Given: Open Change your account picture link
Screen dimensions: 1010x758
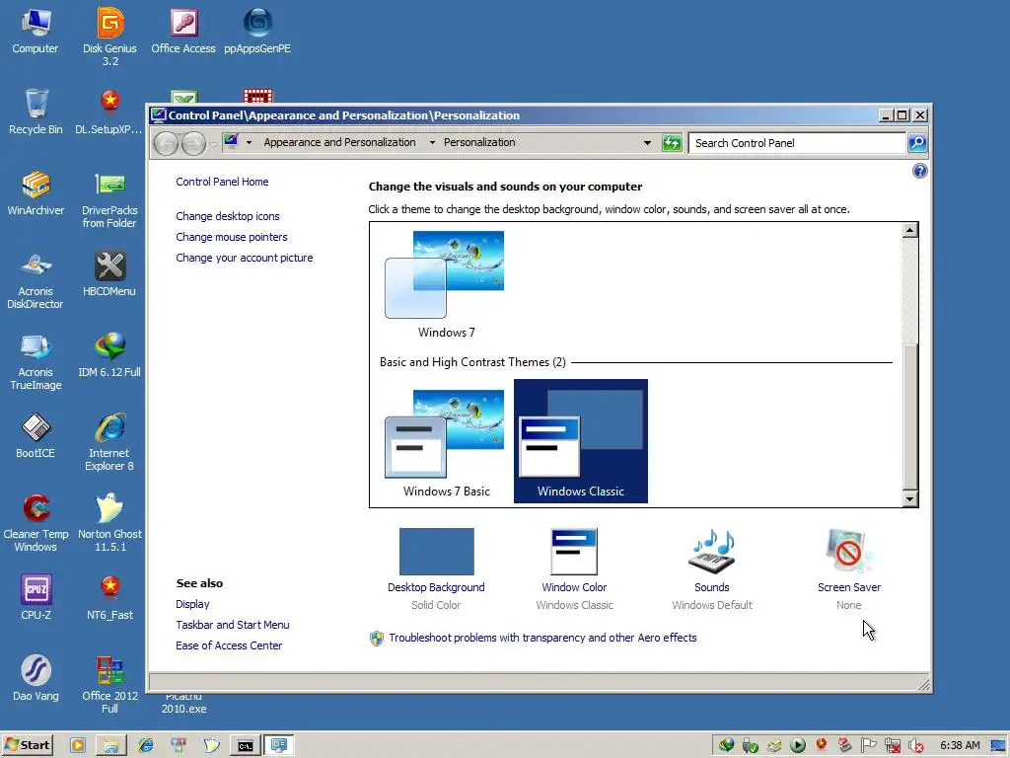Looking at the screenshot, I should [x=245, y=258].
